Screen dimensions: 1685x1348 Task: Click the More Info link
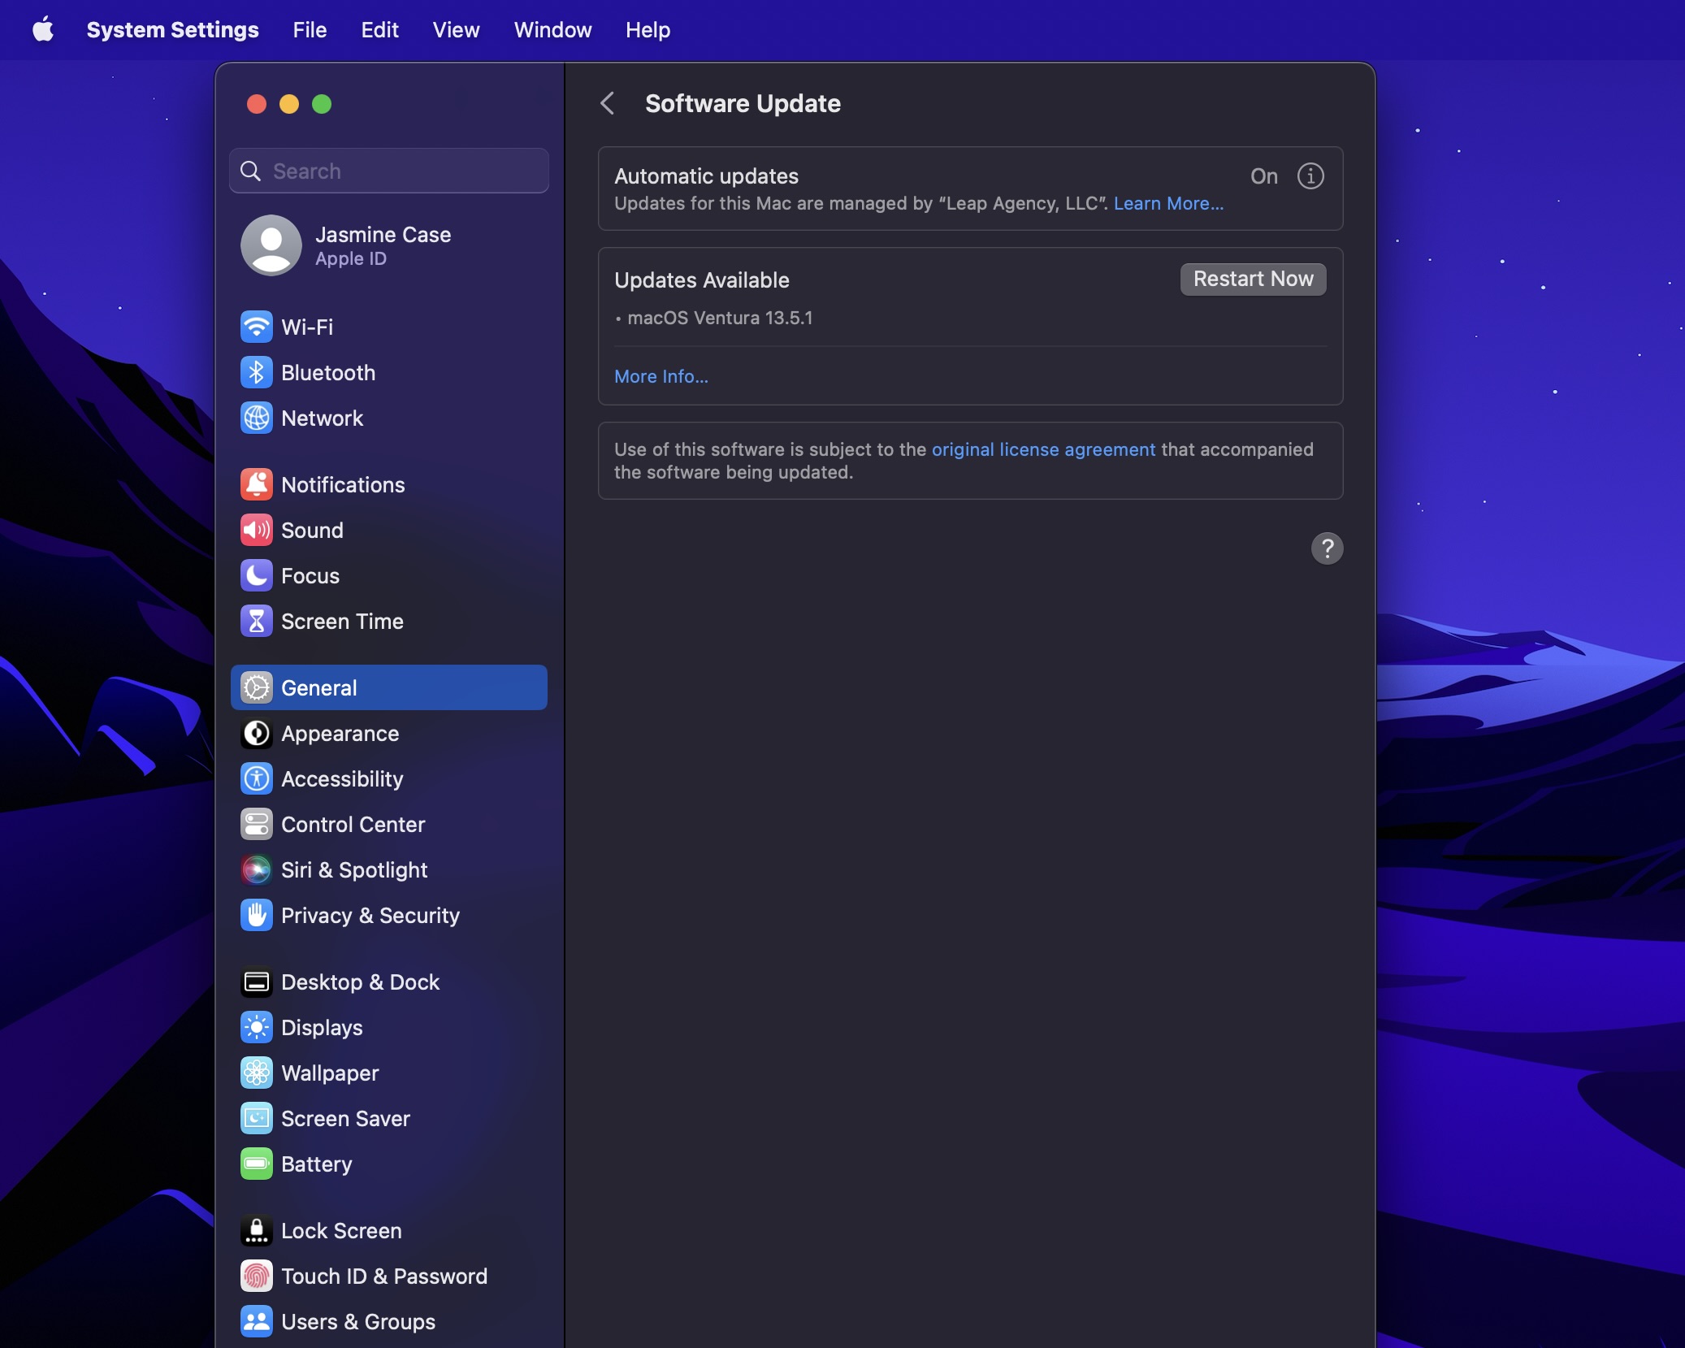tap(661, 377)
